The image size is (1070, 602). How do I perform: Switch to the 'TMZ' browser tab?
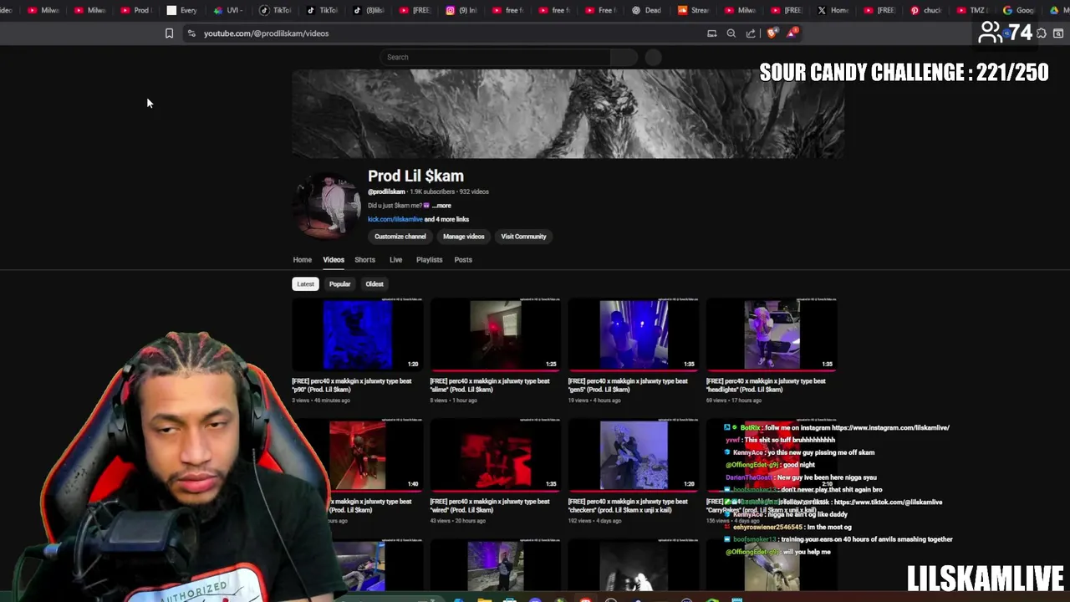point(973,10)
